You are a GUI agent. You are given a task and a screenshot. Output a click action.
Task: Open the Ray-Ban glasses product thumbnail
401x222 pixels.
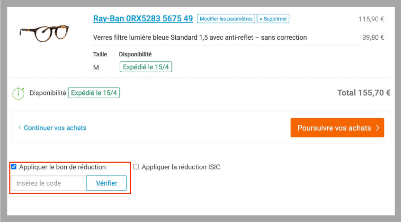[44, 33]
